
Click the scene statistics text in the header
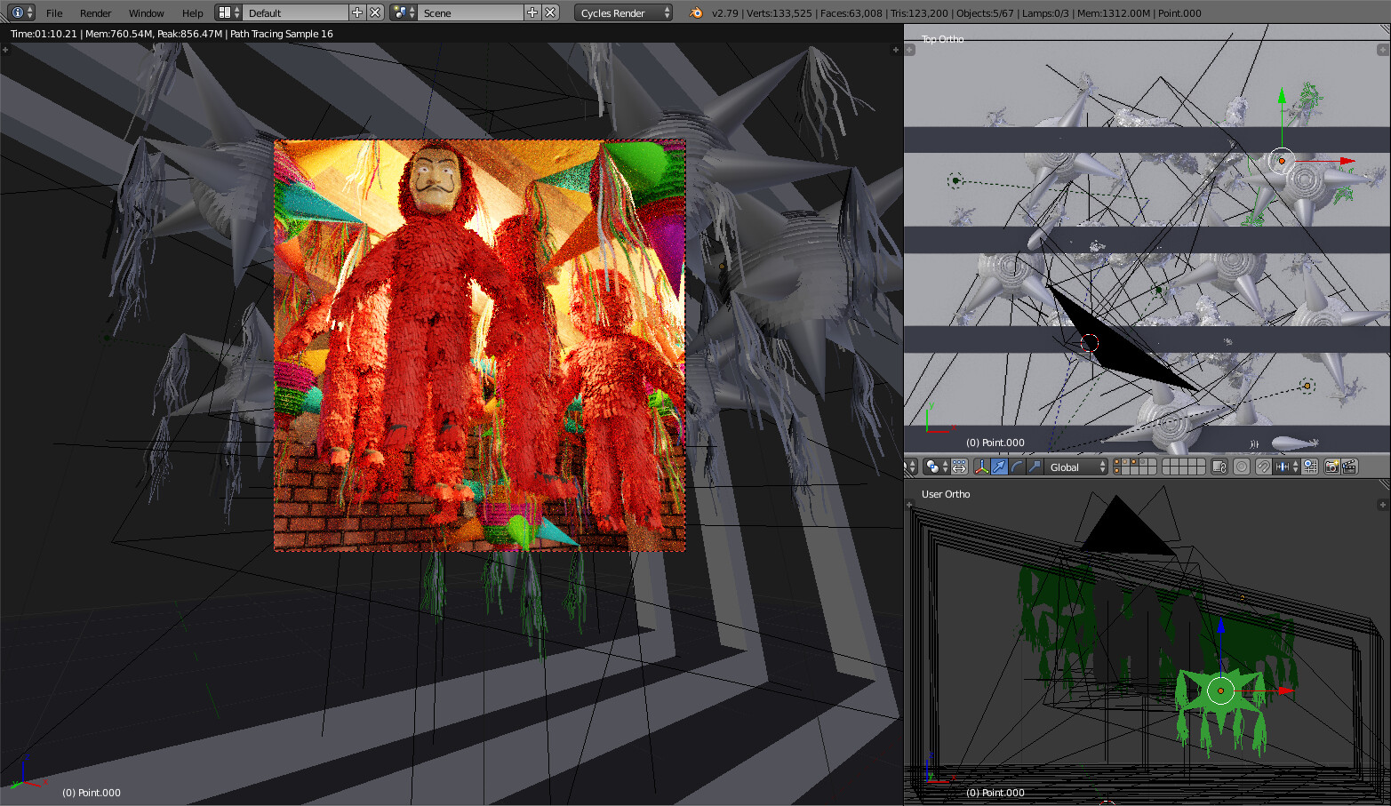[956, 13]
